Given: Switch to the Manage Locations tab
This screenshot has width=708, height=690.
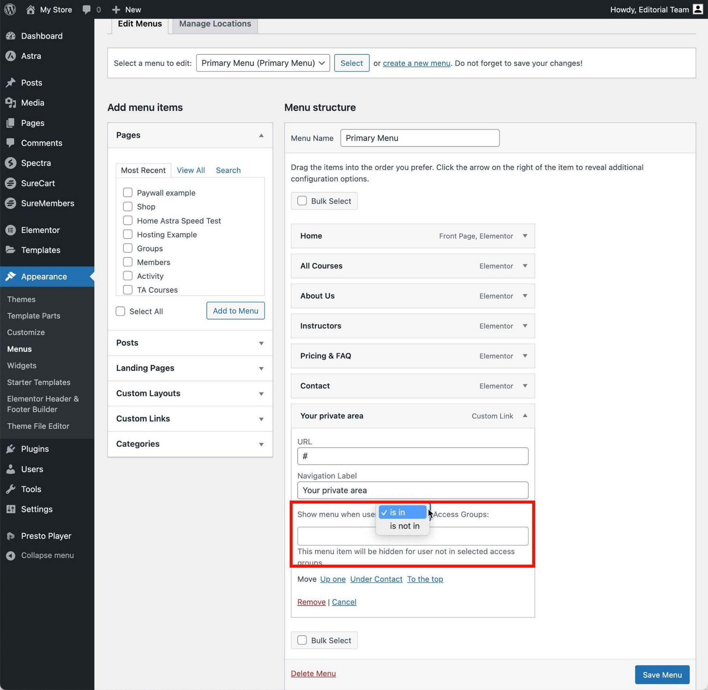Looking at the screenshot, I should [x=215, y=24].
